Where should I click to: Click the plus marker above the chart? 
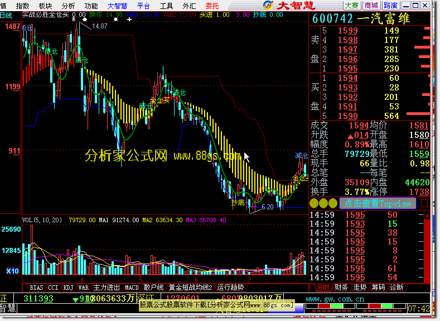point(129,20)
